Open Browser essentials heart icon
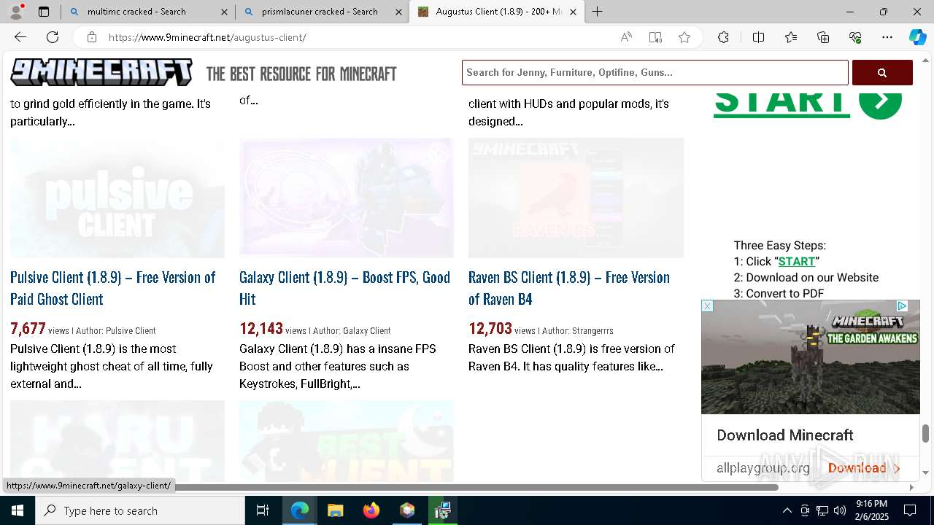Viewport: 934px width, 525px height. pyautogui.click(x=855, y=37)
